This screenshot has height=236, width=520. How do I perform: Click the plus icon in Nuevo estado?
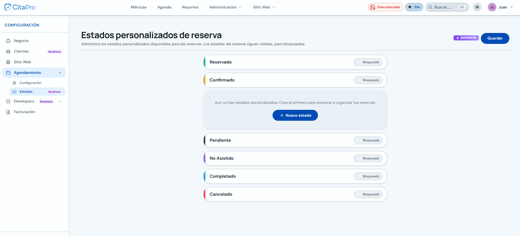[x=282, y=115]
